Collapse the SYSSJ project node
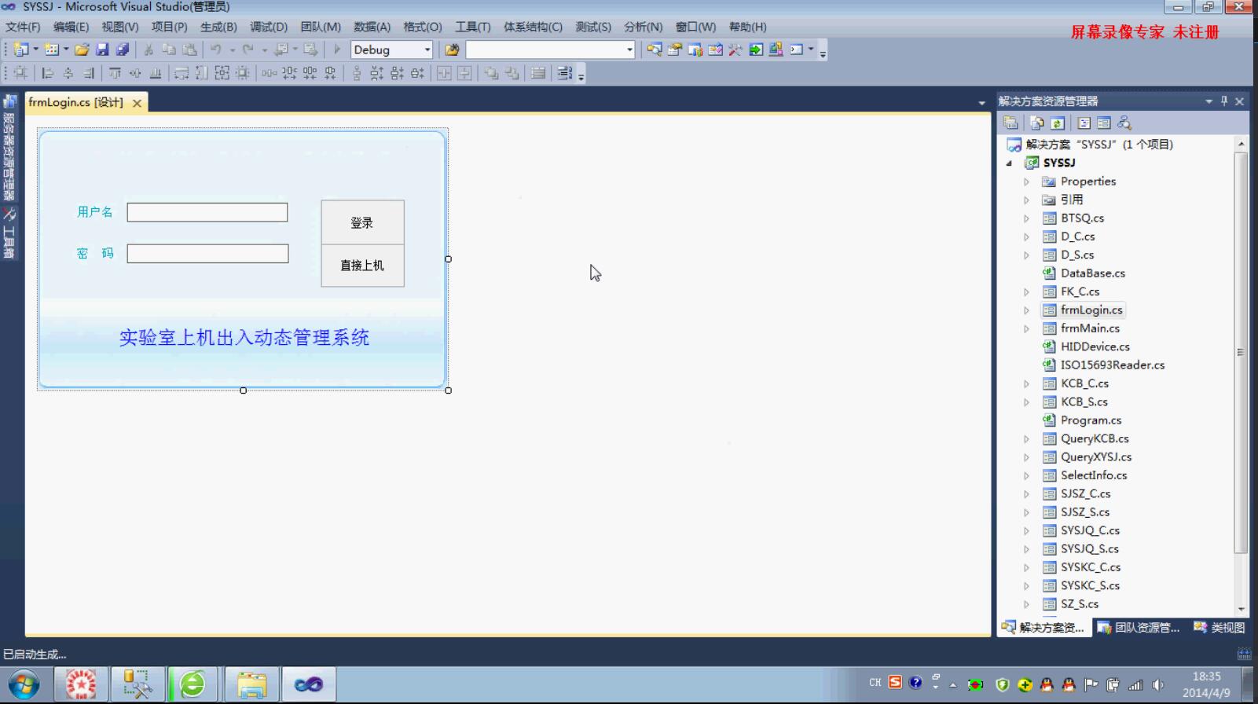This screenshot has width=1258, height=704. point(1010,163)
